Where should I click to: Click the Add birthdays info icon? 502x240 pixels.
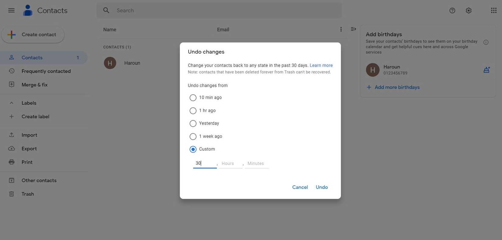(486, 42)
